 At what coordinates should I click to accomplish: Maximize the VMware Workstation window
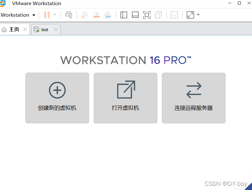click(239, 3)
